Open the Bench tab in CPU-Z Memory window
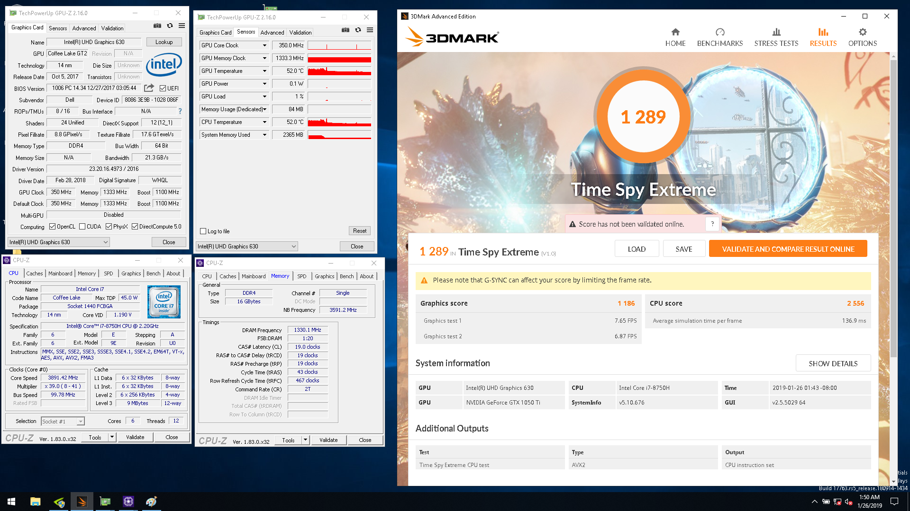 [347, 276]
